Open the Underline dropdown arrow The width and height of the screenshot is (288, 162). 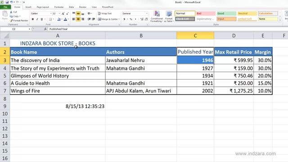pos(45,19)
